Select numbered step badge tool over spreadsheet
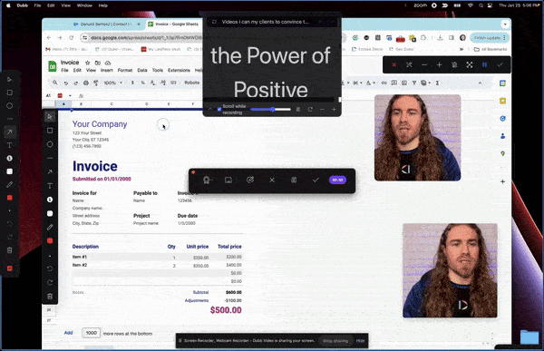This screenshot has width=544, height=351. click(x=50, y=200)
